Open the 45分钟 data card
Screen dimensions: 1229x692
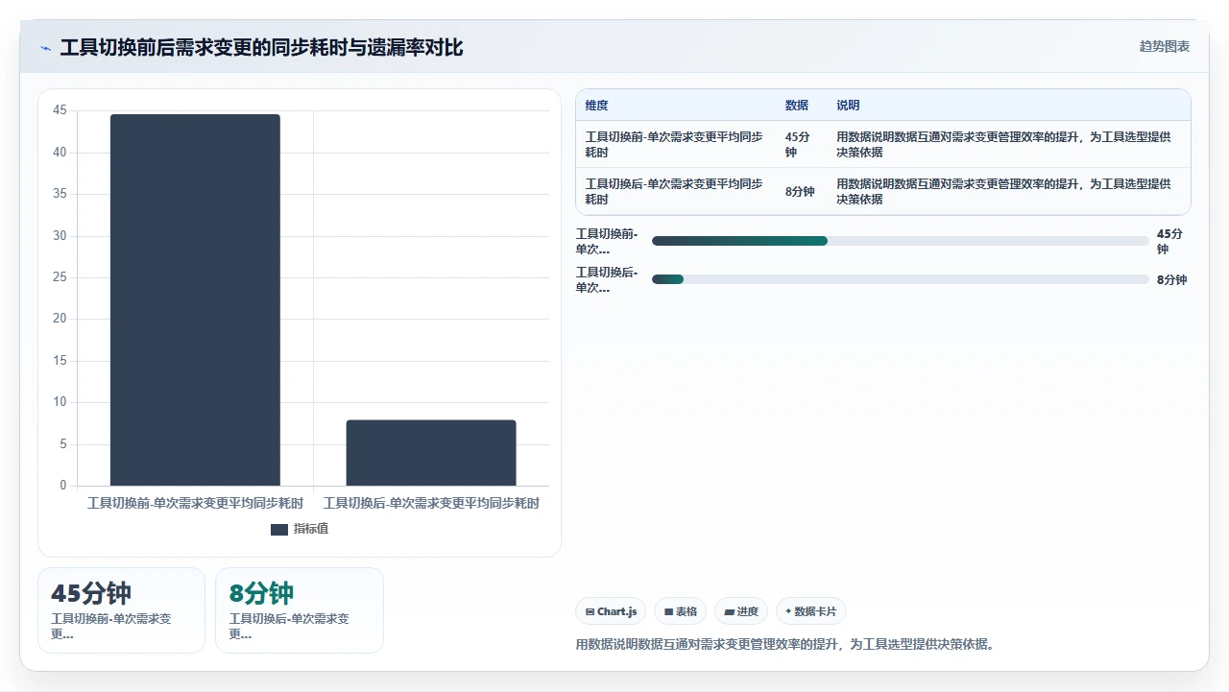[121, 610]
